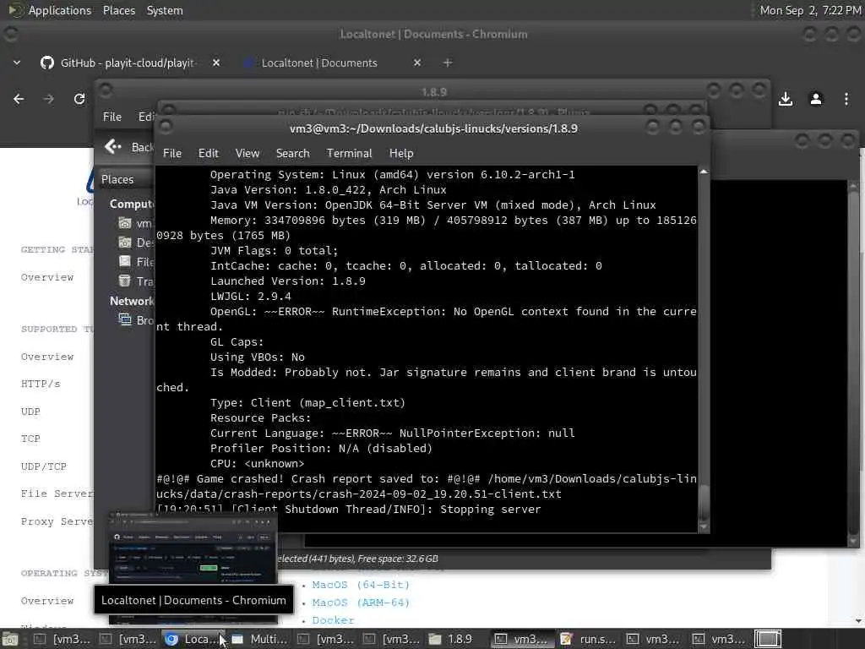This screenshot has width=865, height=649.
Task: Switch to 1.8.9 folder taskbar window
Action: (x=451, y=639)
